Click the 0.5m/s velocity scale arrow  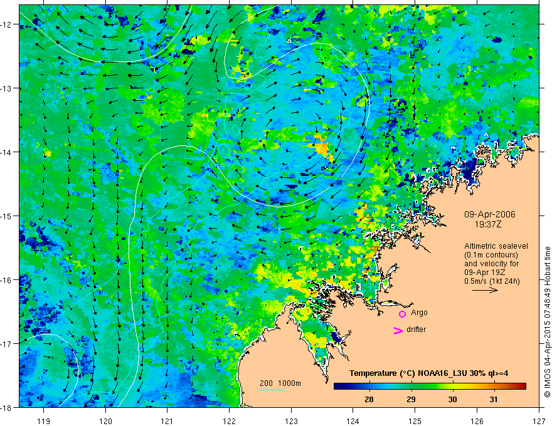click(485, 290)
